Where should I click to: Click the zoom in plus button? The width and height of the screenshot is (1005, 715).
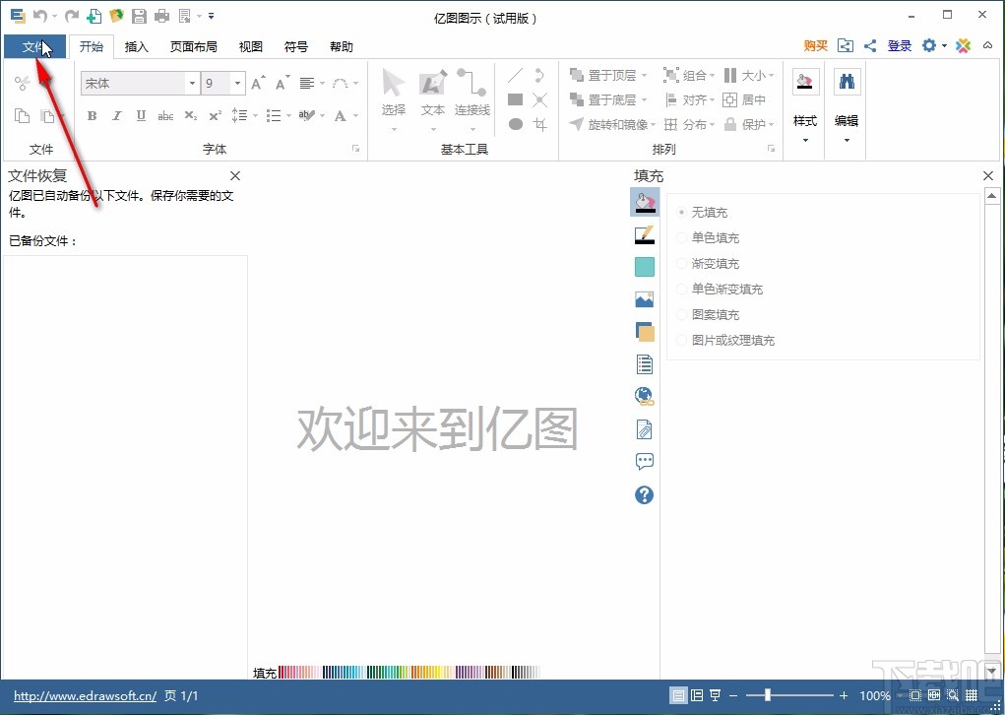(x=844, y=695)
